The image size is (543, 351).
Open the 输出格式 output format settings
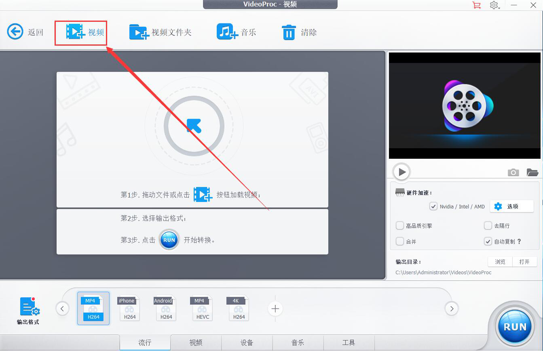tap(29, 311)
